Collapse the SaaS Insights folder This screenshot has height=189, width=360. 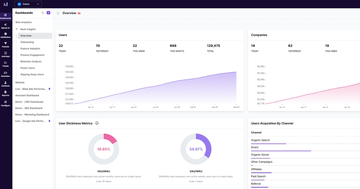tap(16, 29)
